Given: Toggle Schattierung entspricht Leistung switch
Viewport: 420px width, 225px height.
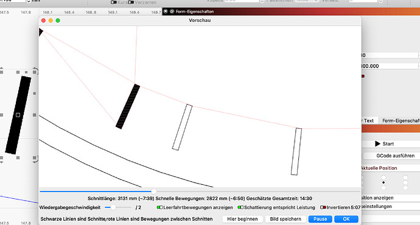Looking at the screenshot, I should [x=240, y=207].
